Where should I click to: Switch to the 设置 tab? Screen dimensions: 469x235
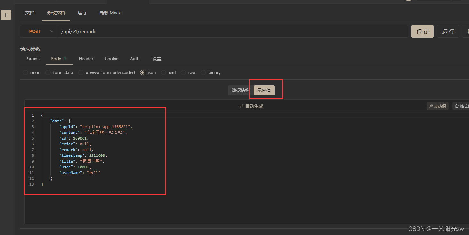157,59
